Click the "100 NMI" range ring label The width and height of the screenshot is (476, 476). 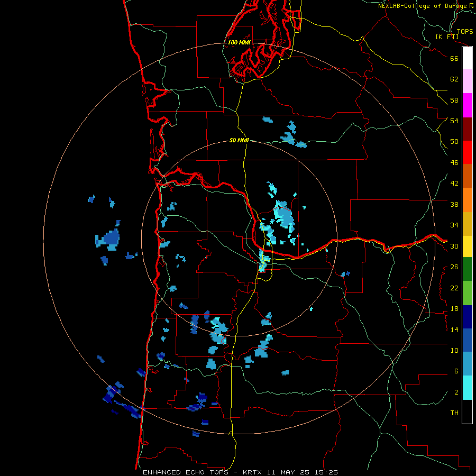[x=239, y=42]
